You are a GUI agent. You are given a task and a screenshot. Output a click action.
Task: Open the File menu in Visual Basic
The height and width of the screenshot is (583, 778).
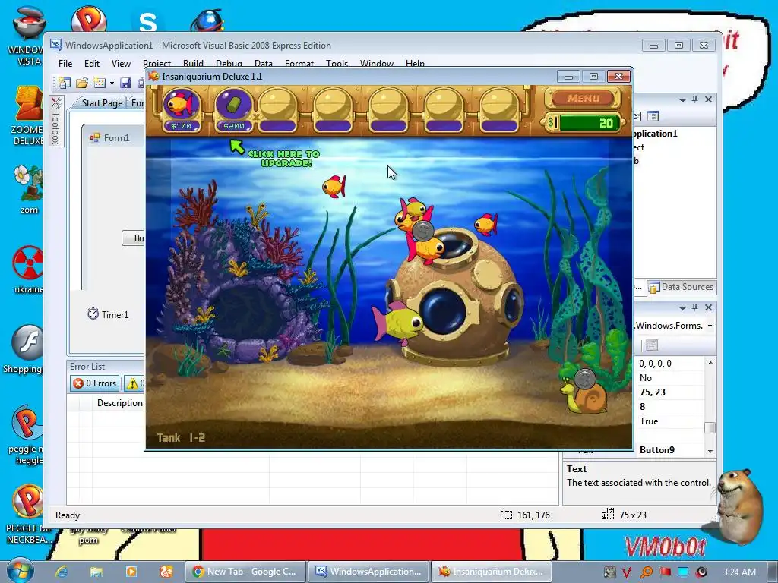tap(65, 64)
